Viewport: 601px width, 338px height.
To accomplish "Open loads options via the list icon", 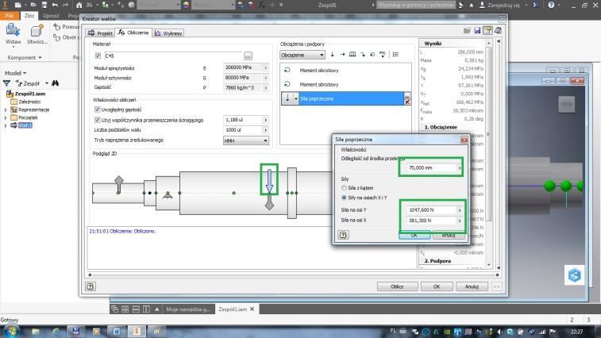I will [x=395, y=55].
